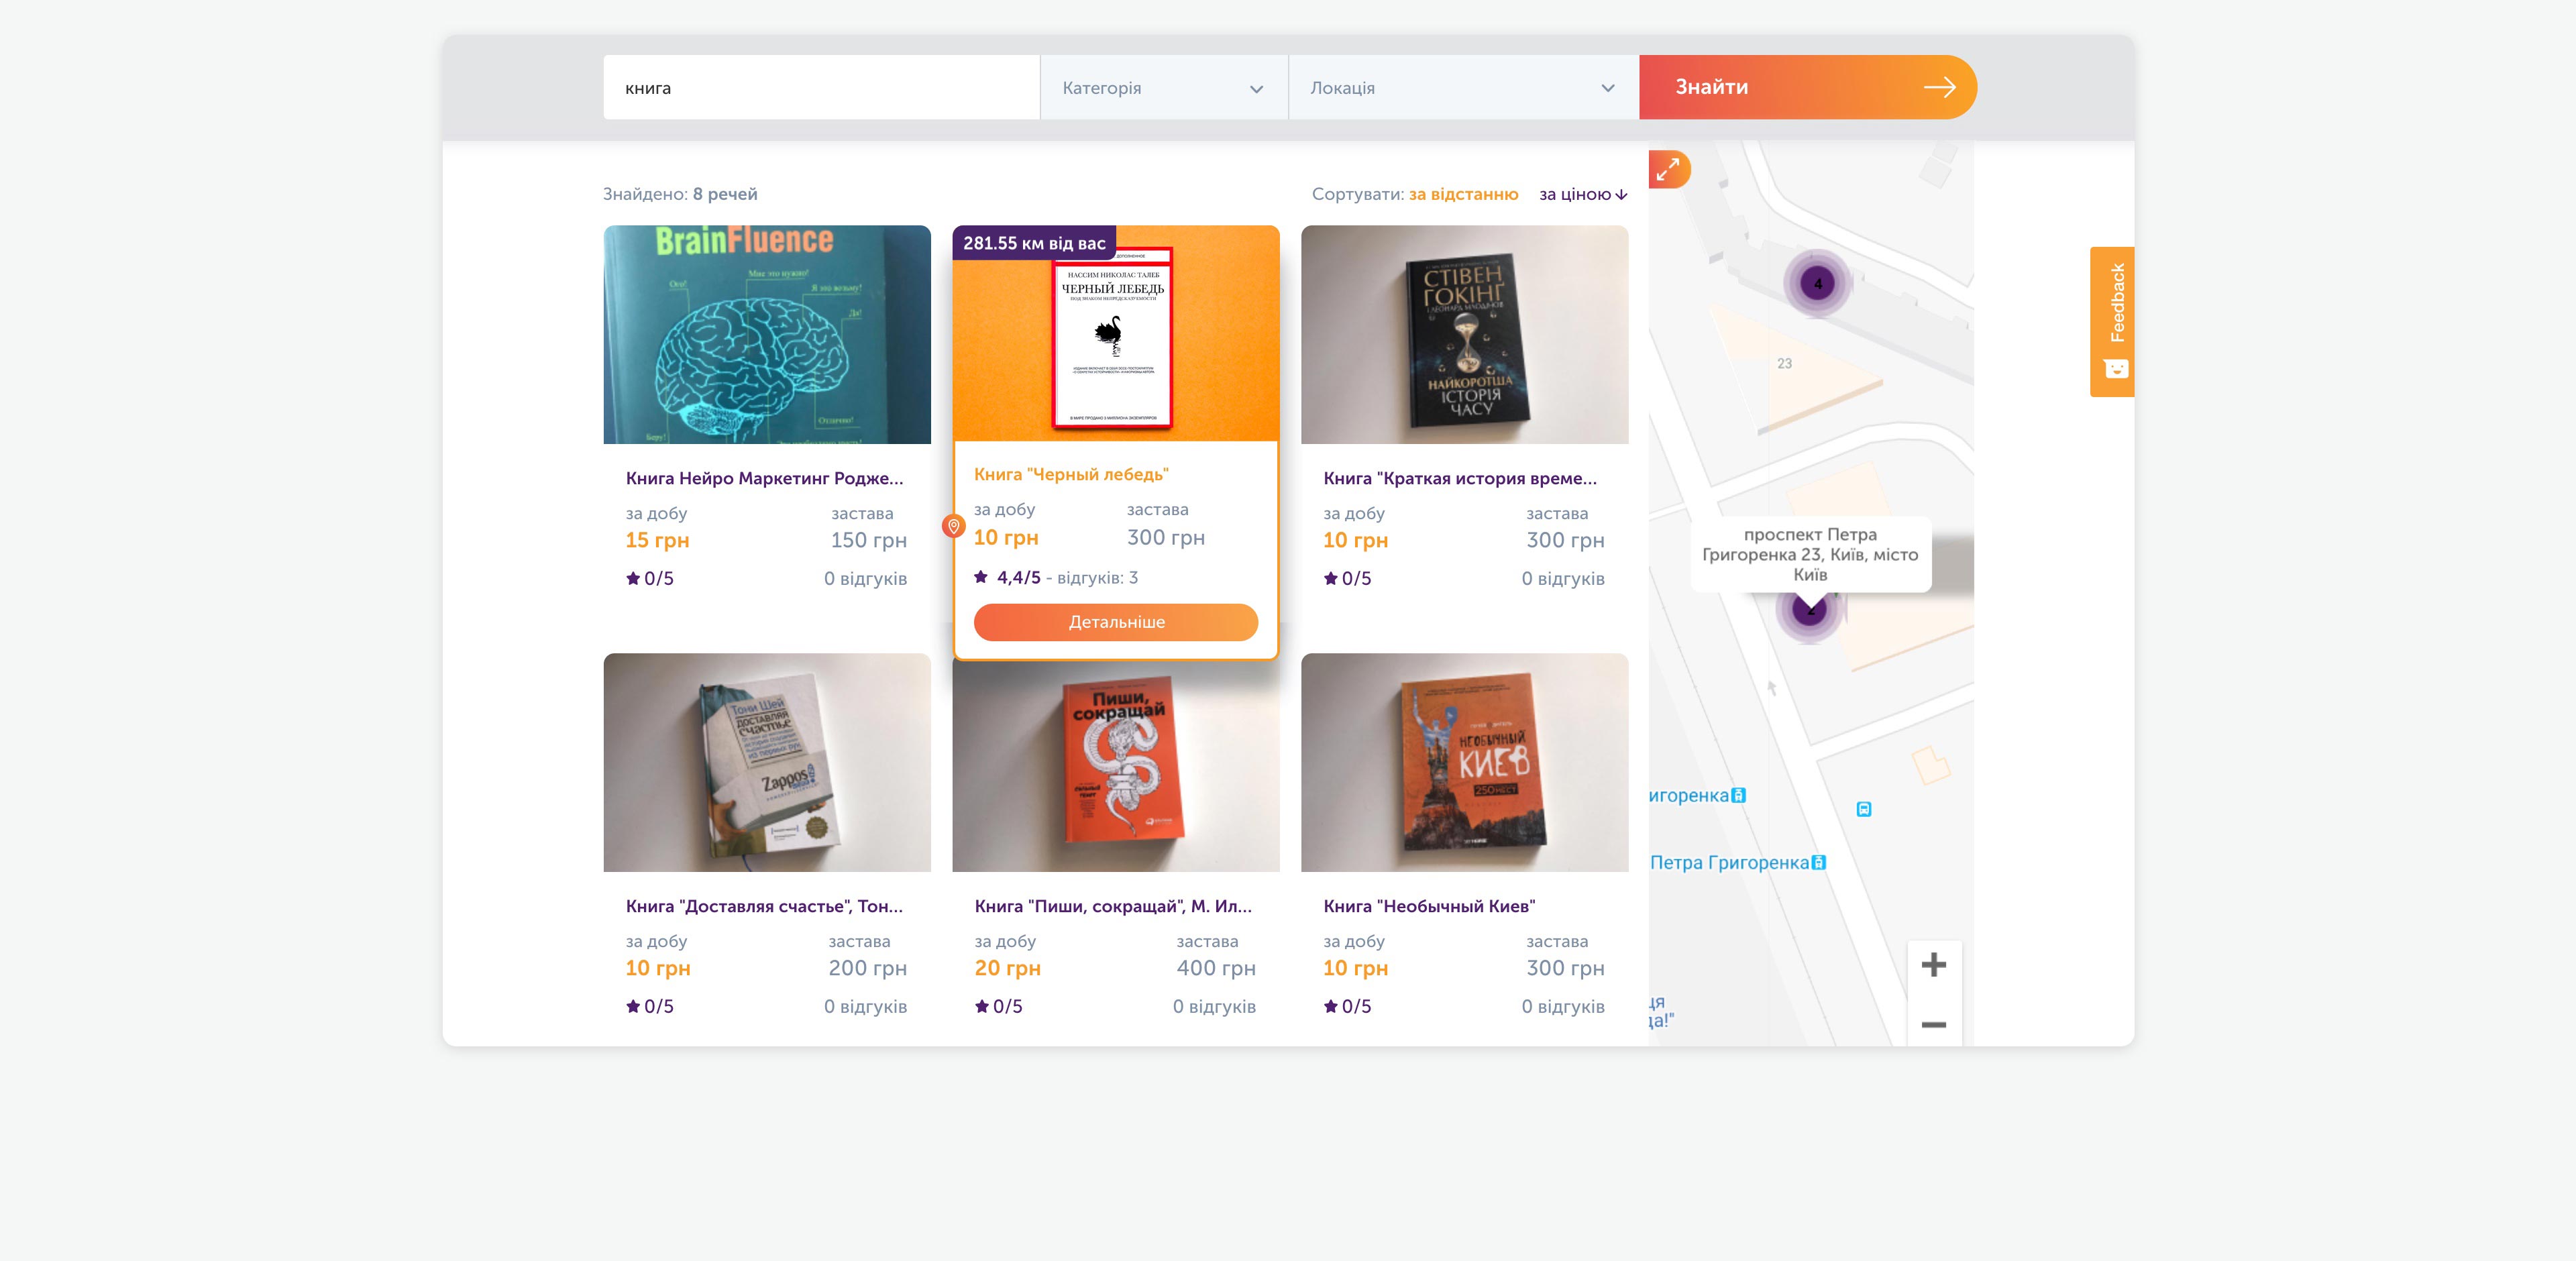Click the cluster marker below the address tooltip
The height and width of the screenshot is (1261, 2576).
coord(1809,610)
